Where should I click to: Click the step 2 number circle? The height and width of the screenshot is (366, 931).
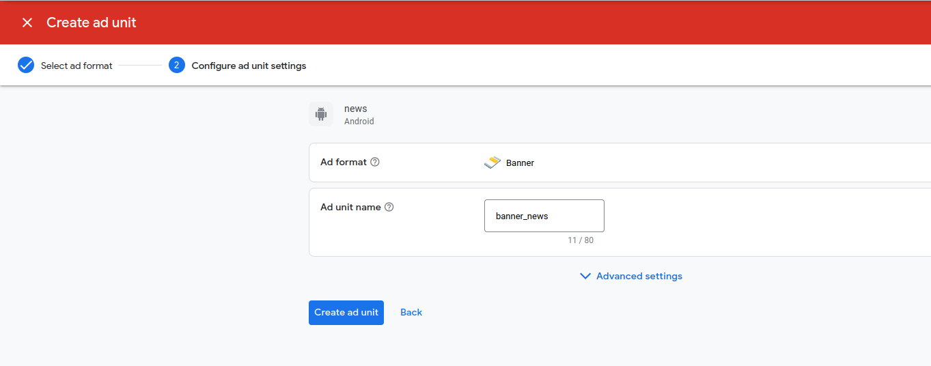tap(177, 66)
